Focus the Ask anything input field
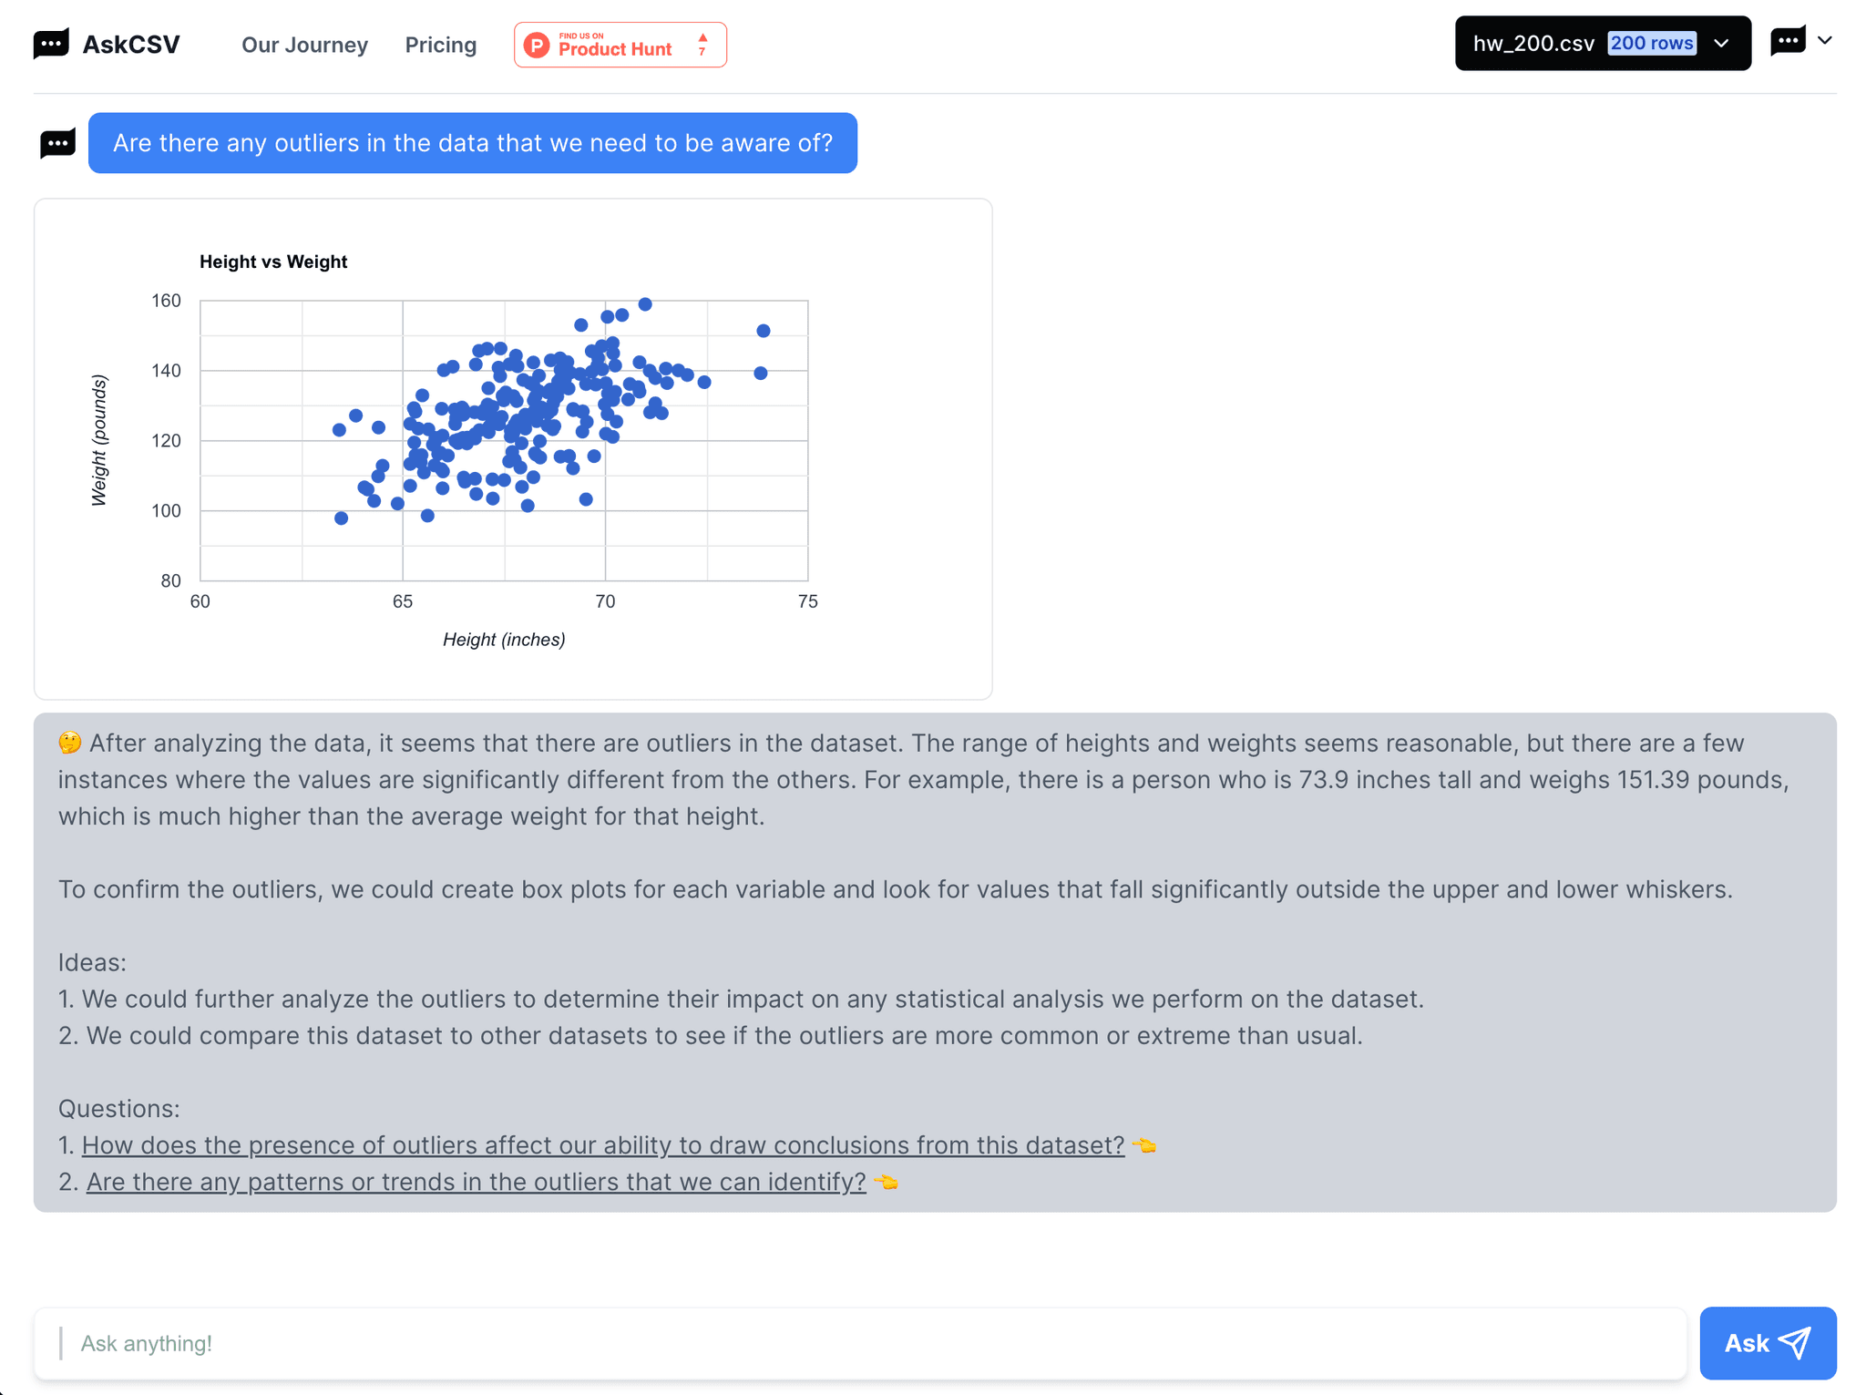The image size is (1866, 1395). 860,1343
